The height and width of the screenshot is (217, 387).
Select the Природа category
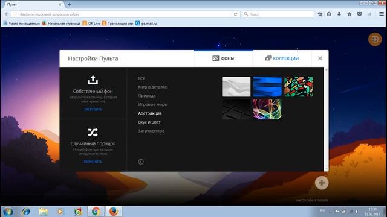coord(147,96)
